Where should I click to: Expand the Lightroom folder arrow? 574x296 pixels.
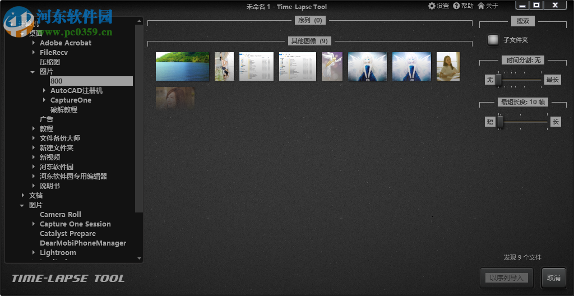[33, 252]
